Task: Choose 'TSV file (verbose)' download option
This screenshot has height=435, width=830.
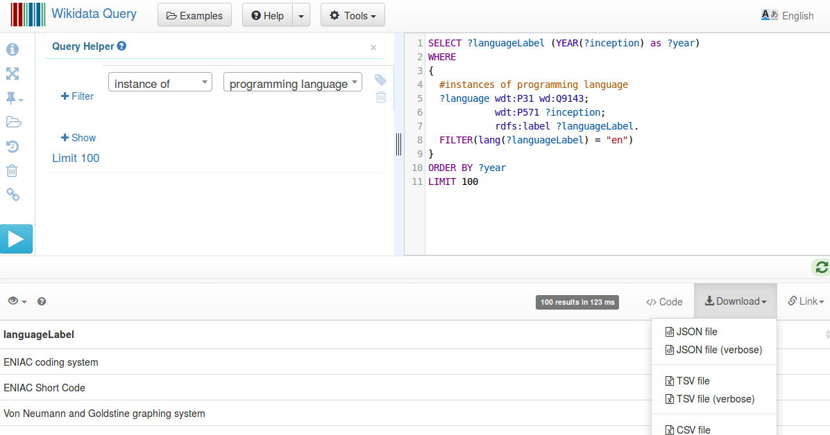Action: coord(715,399)
